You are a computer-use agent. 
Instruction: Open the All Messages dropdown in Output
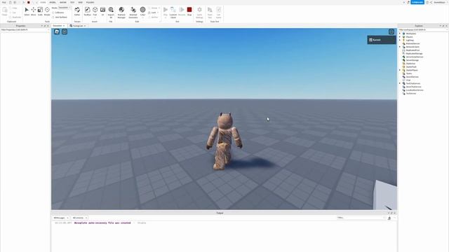click(x=61, y=218)
